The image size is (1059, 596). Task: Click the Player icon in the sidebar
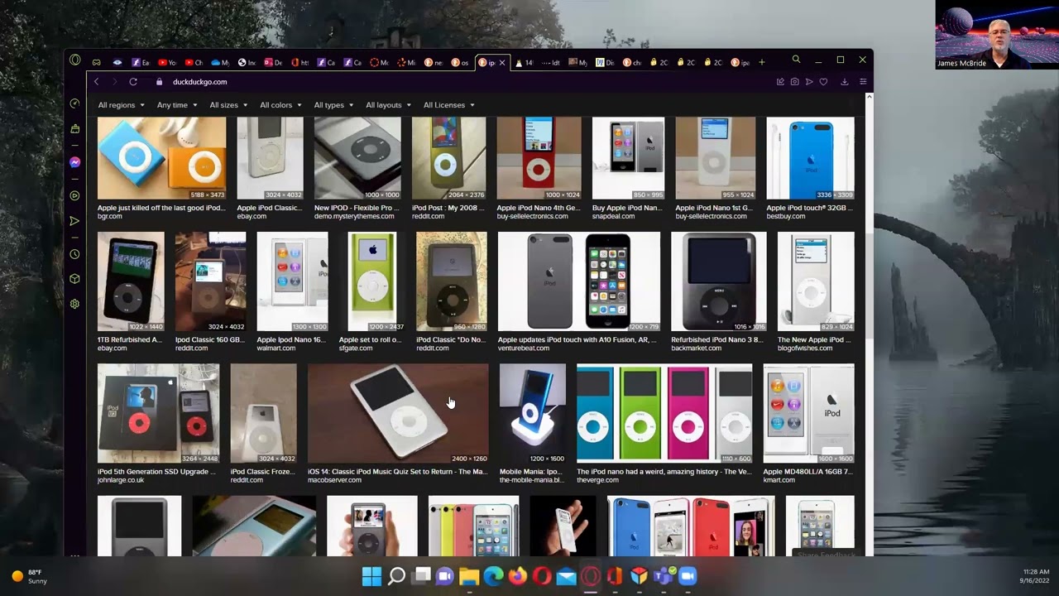pos(74,195)
